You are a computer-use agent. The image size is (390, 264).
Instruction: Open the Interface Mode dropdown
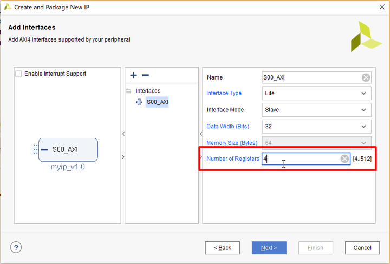[x=363, y=110]
